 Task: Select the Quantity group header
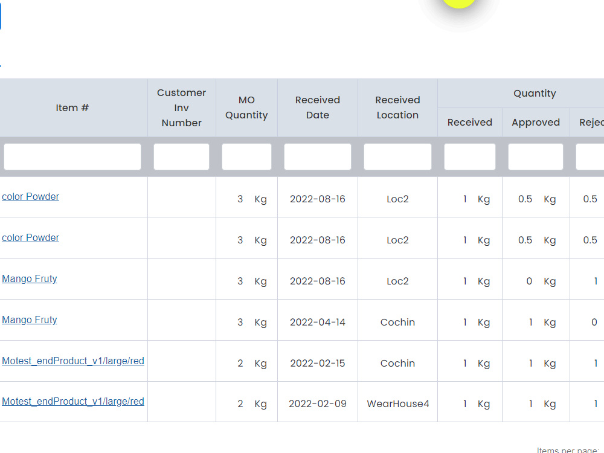point(535,93)
